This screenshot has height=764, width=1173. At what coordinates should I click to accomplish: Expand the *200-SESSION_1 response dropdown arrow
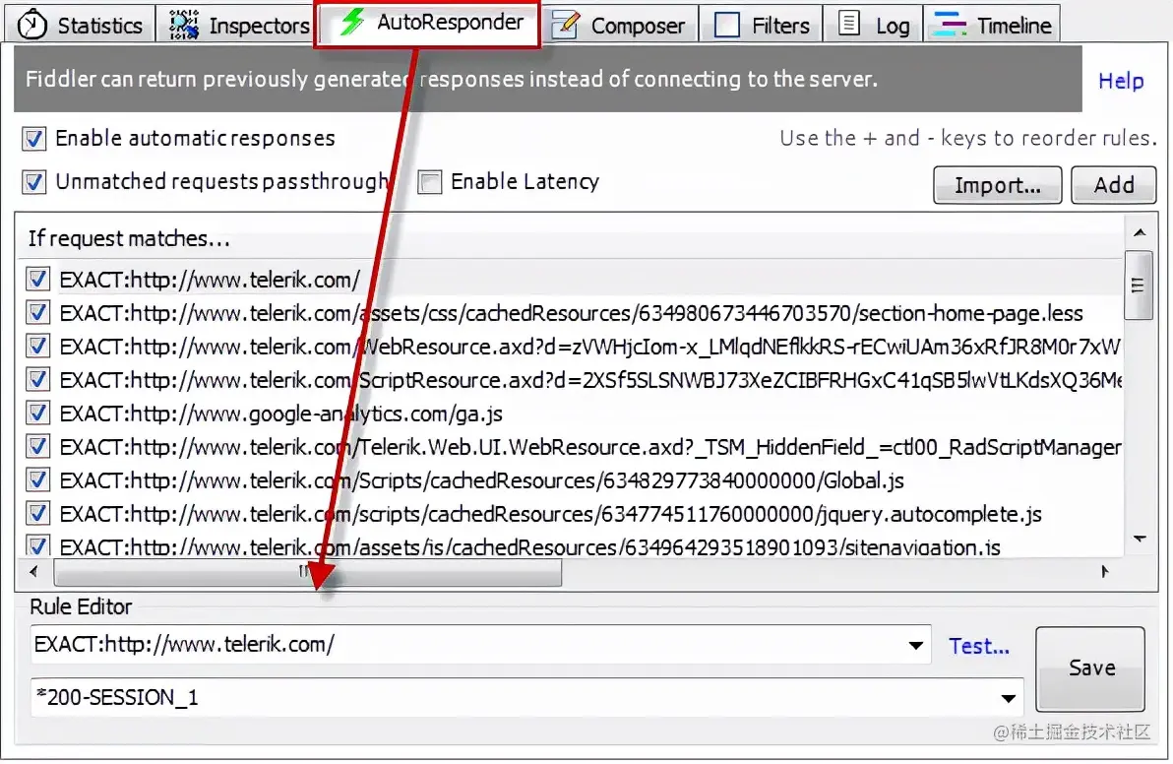[x=1009, y=698]
